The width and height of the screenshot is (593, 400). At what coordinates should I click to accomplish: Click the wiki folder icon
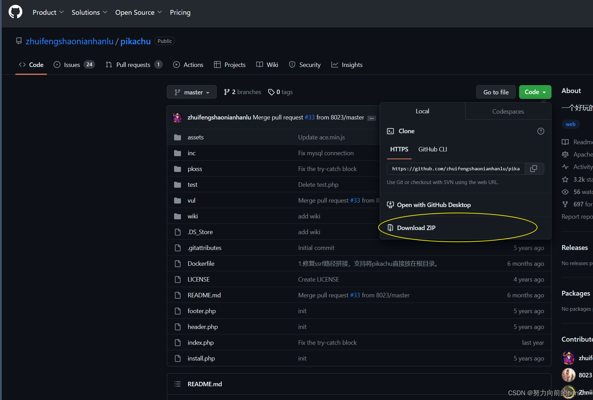pyautogui.click(x=178, y=216)
